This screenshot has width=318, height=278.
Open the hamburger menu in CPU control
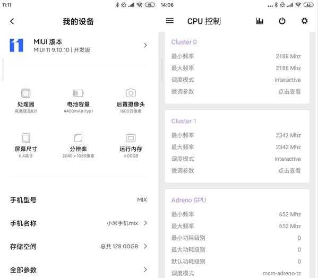coord(169,21)
